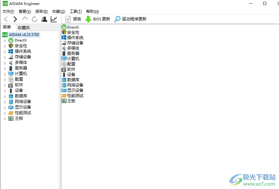The image size is (279, 189).
Task: Click the 性能测试 icon in right pane
Action: pos(64,96)
